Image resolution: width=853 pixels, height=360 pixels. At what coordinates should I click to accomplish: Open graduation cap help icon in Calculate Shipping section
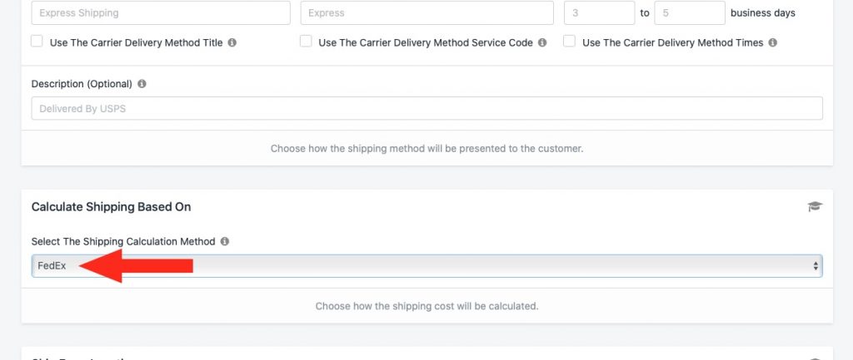pyautogui.click(x=815, y=206)
